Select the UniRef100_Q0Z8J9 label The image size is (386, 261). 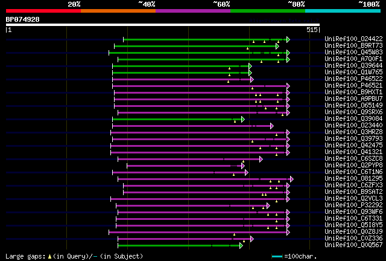(x=353, y=232)
